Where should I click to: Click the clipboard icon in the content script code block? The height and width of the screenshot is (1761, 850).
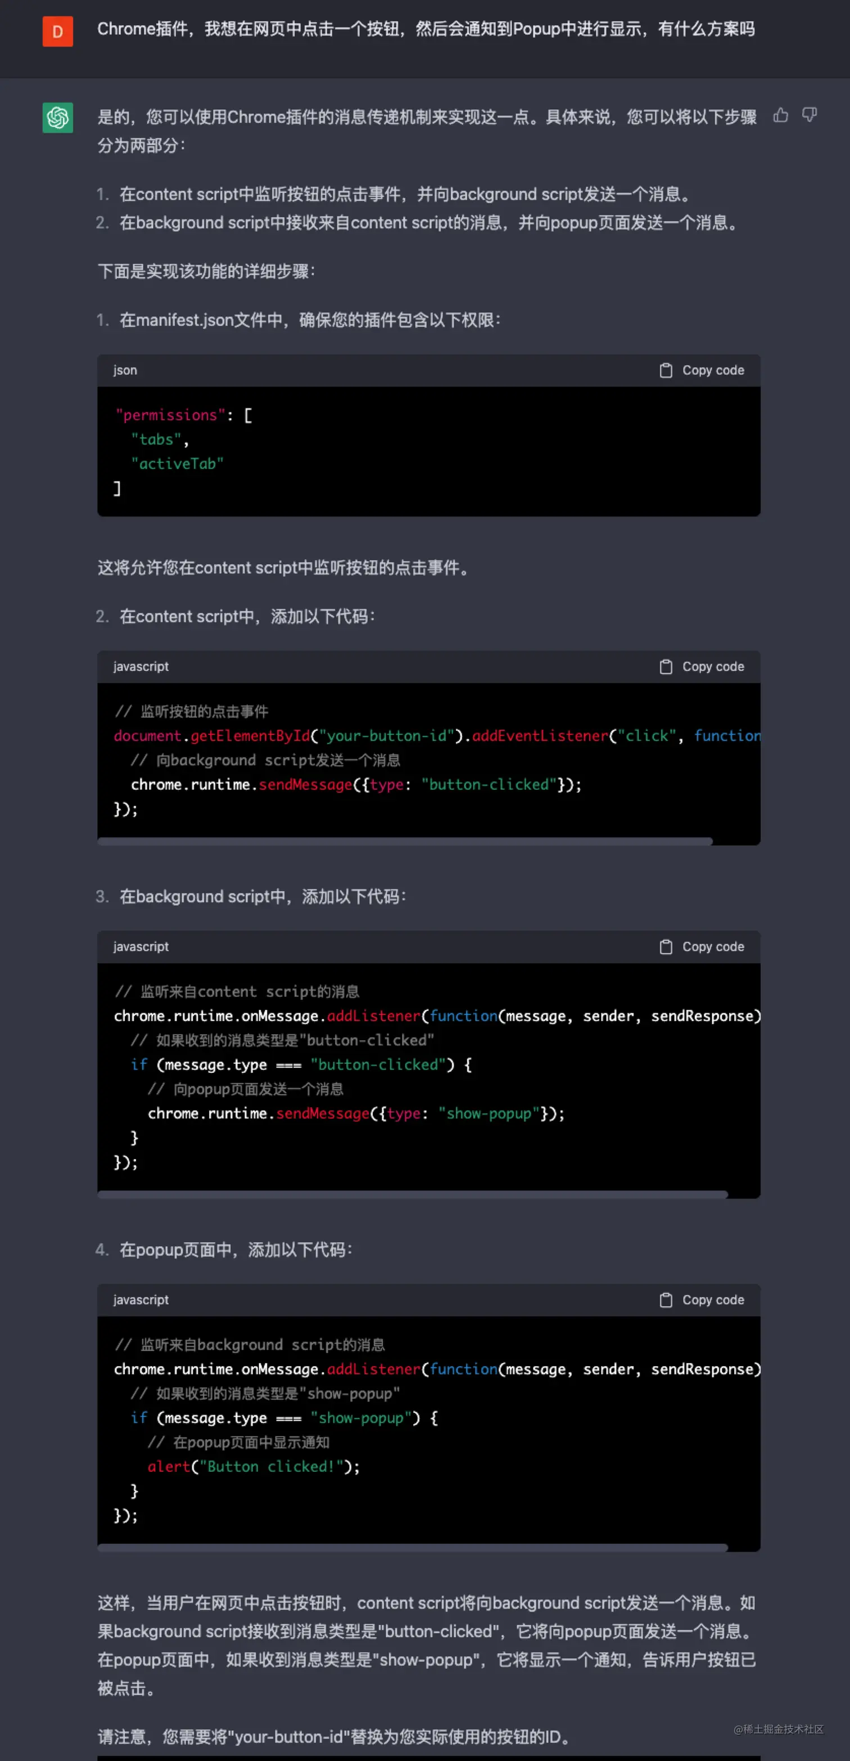666,667
